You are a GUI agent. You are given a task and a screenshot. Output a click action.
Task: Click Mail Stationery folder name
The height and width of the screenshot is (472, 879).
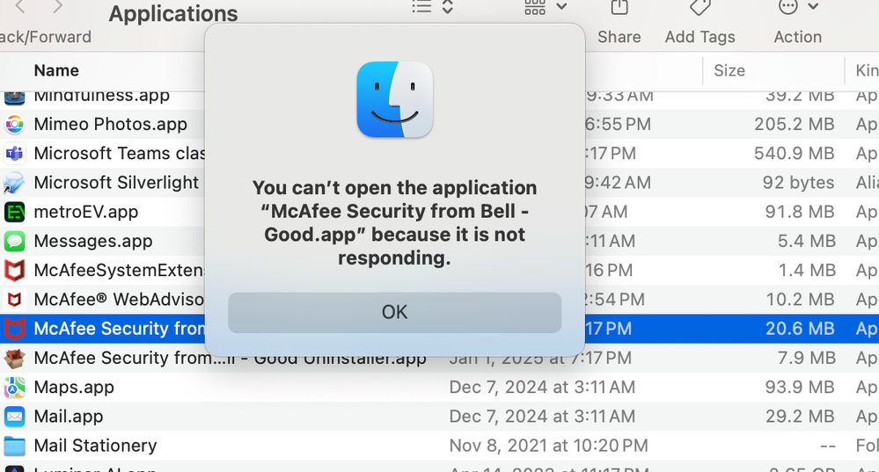tap(95, 446)
